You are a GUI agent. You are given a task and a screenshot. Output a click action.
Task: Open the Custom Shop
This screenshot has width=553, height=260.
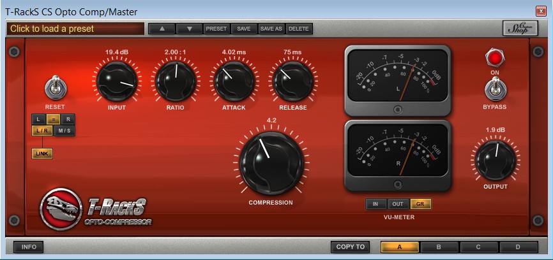tap(520, 29)
